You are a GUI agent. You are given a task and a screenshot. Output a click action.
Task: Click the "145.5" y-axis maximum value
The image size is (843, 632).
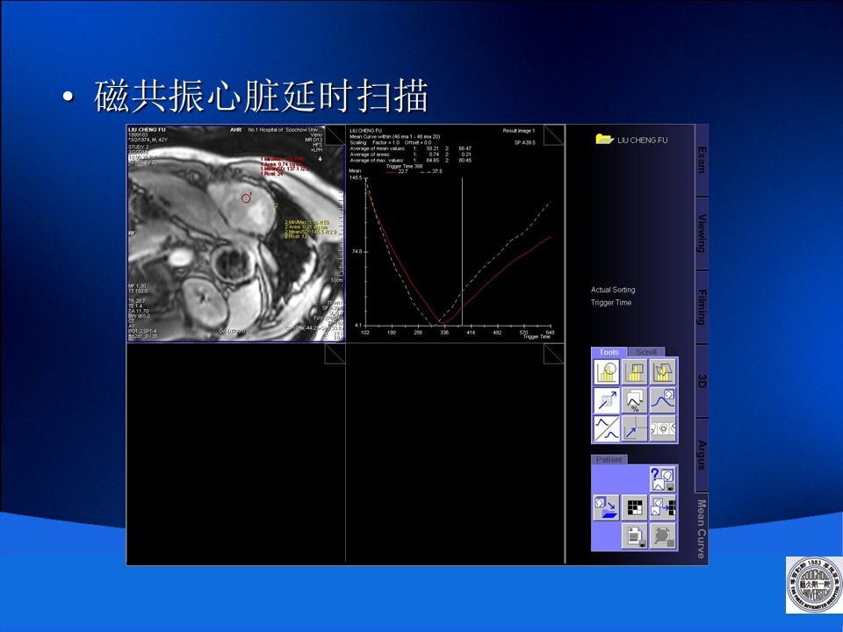[357, 177]
